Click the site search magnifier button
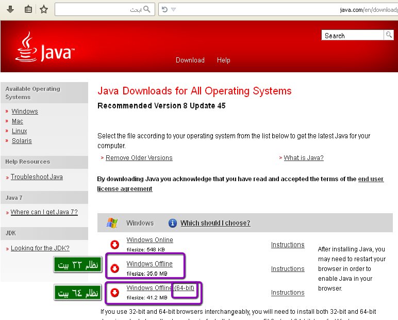Screen dimensions: 398x320 coord(389,35)
